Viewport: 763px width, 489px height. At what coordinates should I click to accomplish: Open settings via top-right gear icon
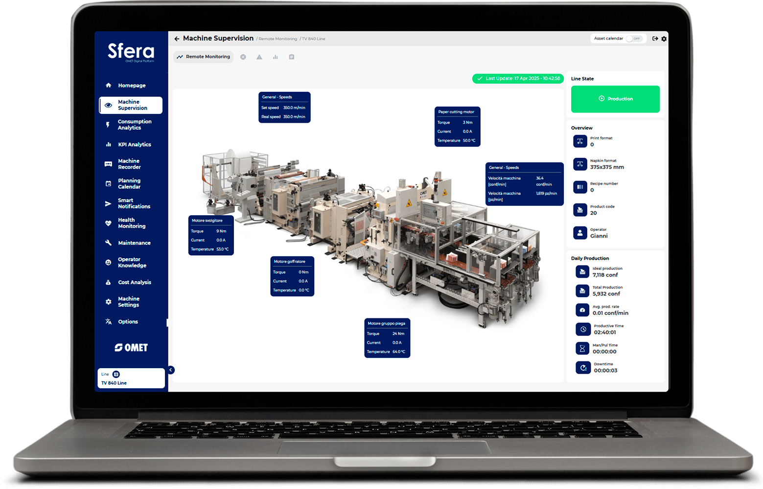[x=664, y=39]
